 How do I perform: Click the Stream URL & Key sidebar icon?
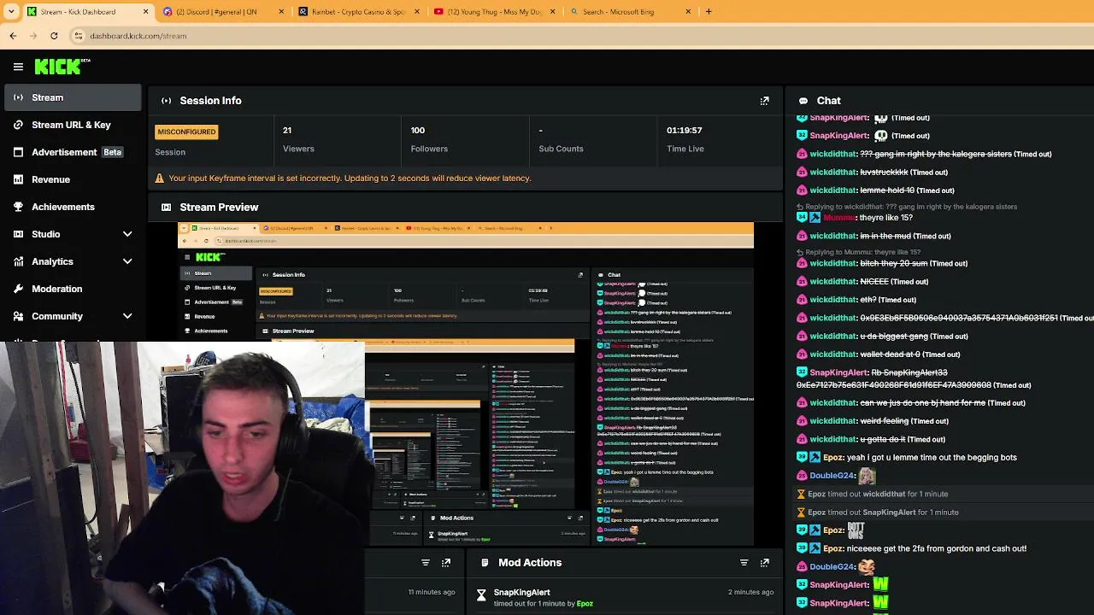tap(18, 125)
